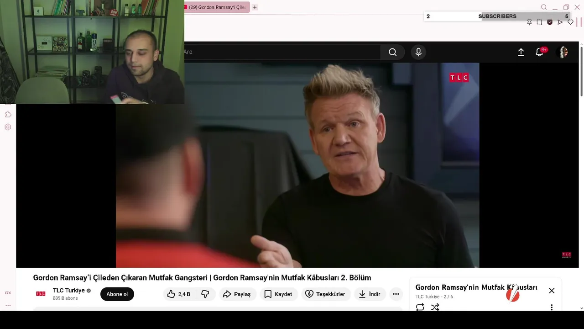This screenshot has width=584, height=329.
Task: Select the Gordon Ramsay'i Çile browser tab
Action: [217, 7]
